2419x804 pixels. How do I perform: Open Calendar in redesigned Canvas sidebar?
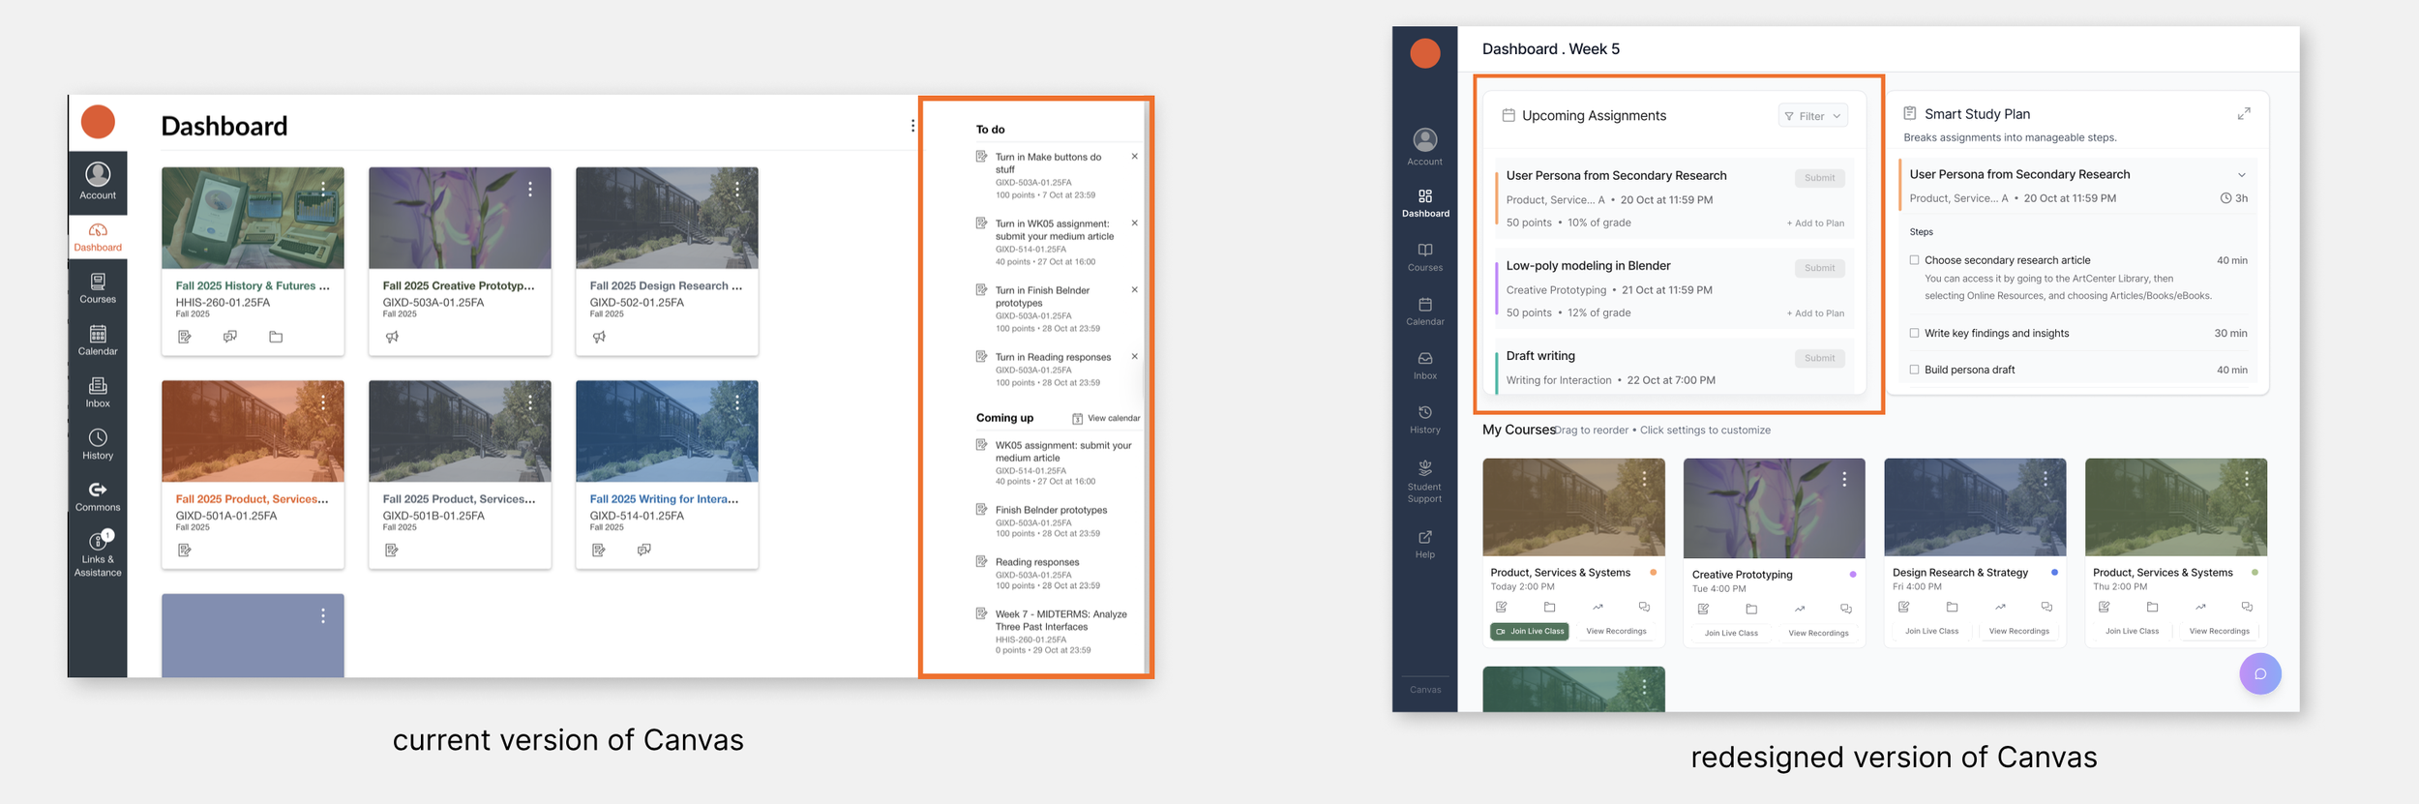point(1425,312)
